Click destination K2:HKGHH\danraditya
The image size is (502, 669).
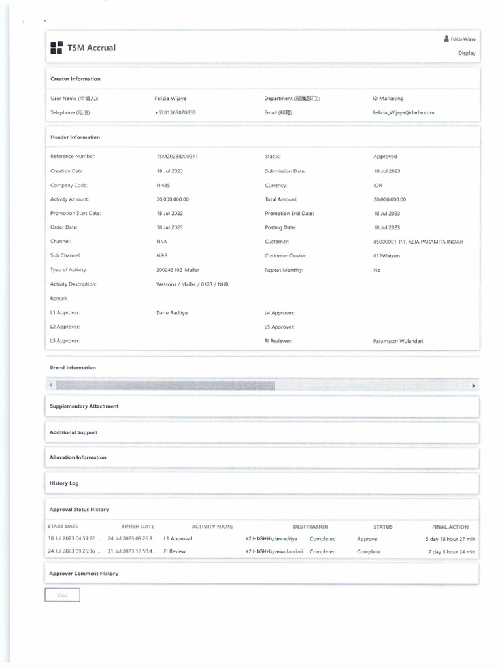(271, 539)
